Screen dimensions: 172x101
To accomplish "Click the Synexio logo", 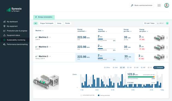I will point(14,10).
